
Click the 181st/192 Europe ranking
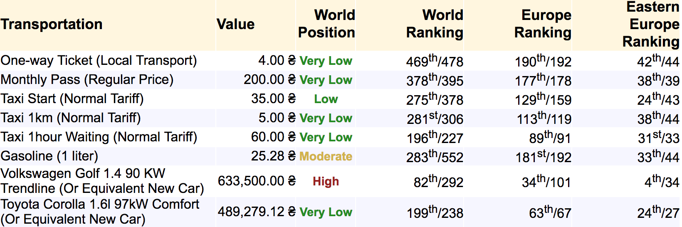[543, 157]
